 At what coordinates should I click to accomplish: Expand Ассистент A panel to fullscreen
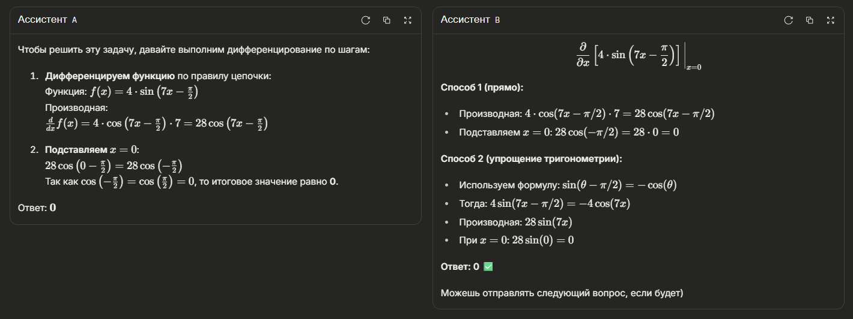(408, 20)
